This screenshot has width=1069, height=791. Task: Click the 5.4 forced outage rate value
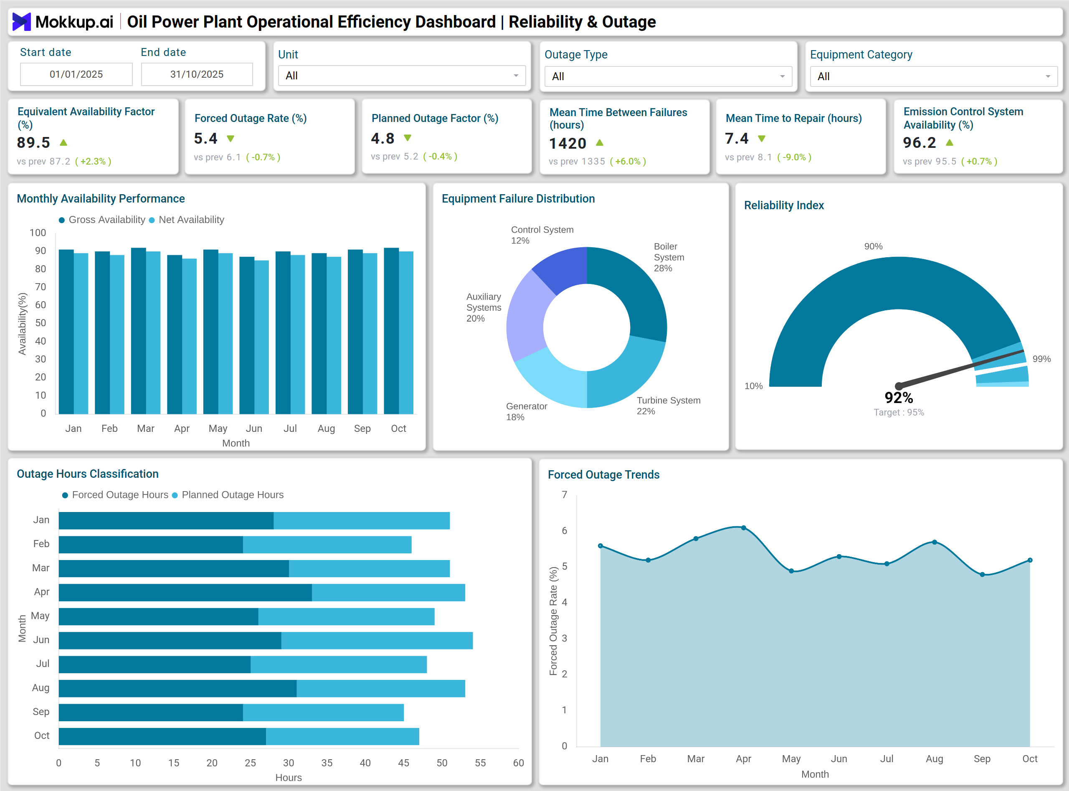206,139
